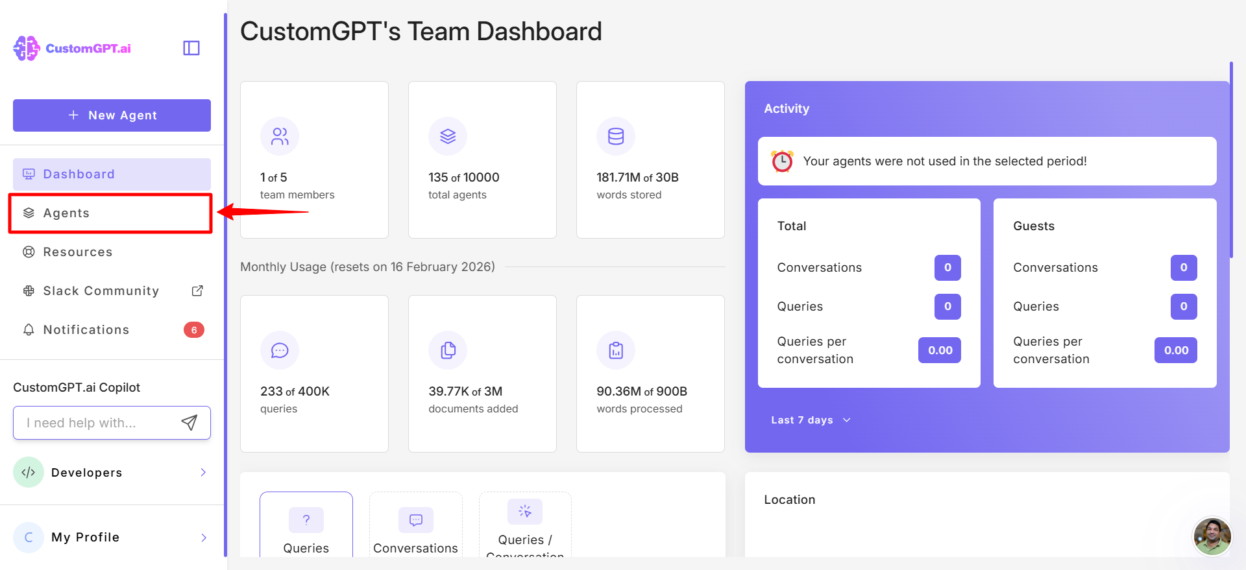The width and height of the screenshot is (1246, 570).
Task: Click the alarm clock icon in Activity notice
Action: click(782, 161)
